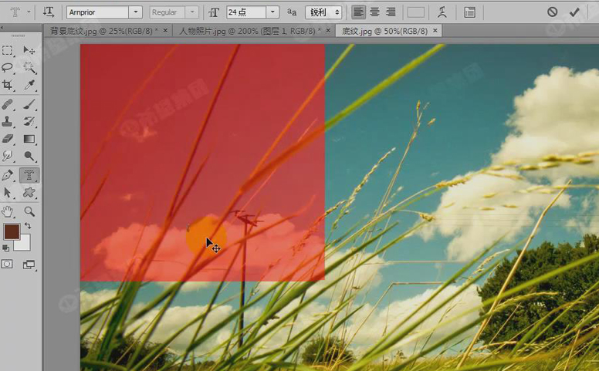The width and height of the screenshot is (599, 371).
Task: Select the Rectangular Marquee tool
Action: click(x=8, y=51)
